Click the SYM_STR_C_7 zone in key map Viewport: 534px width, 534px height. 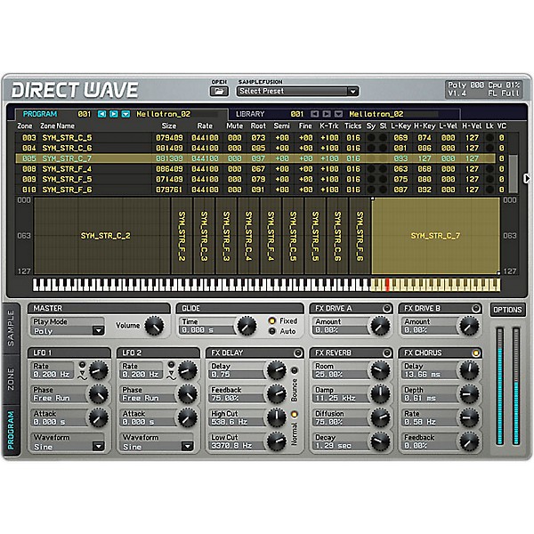point(435,236)
